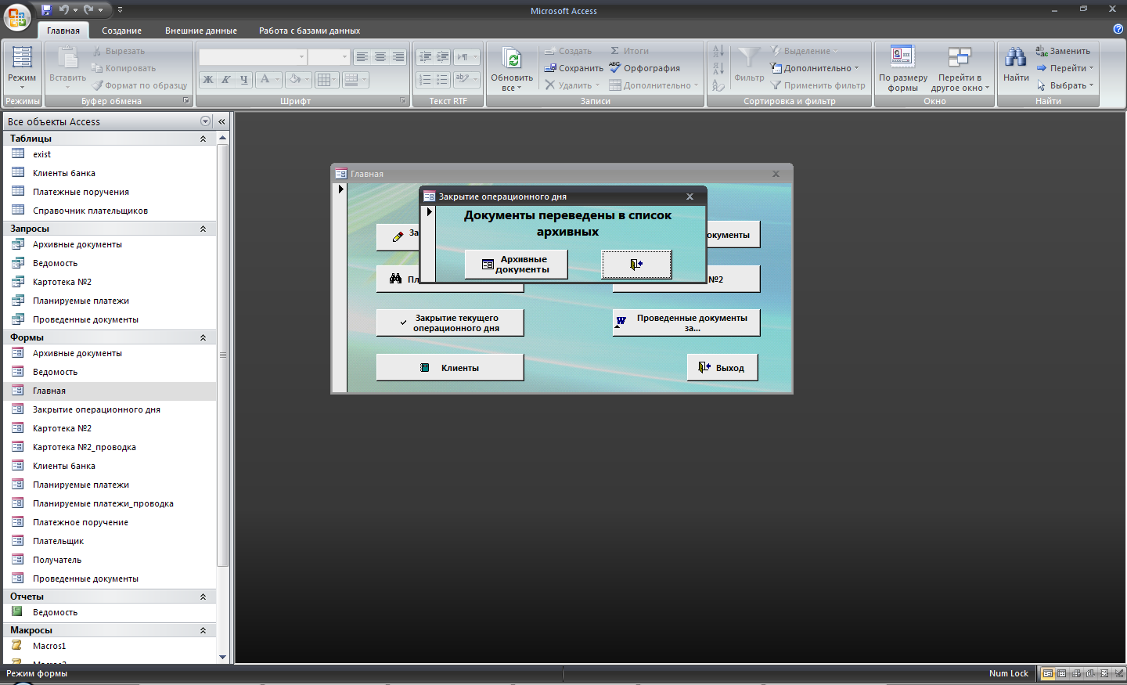The width and height of the screenshot is (1127, 685).
Task: Switch to form view in status bar
Action: (1048, 673)
